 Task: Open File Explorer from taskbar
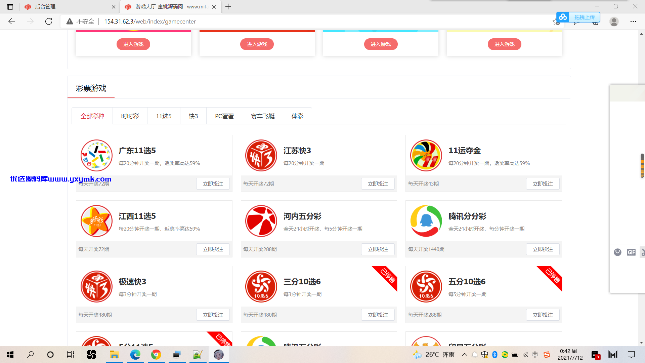pos(114,355)
